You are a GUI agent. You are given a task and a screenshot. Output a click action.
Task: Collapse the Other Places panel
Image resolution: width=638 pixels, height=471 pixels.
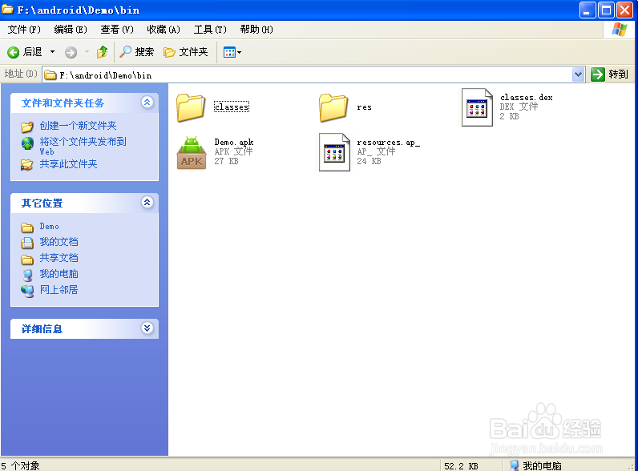click(x=147, y=202)
